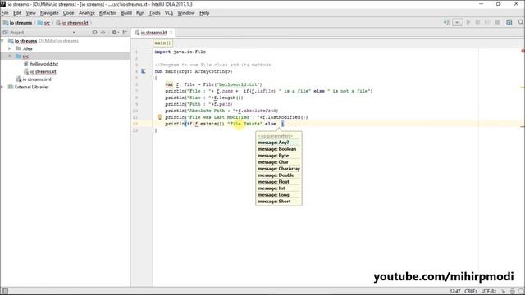Open the Run menu

pyautogui.click(x=140, y=13)
